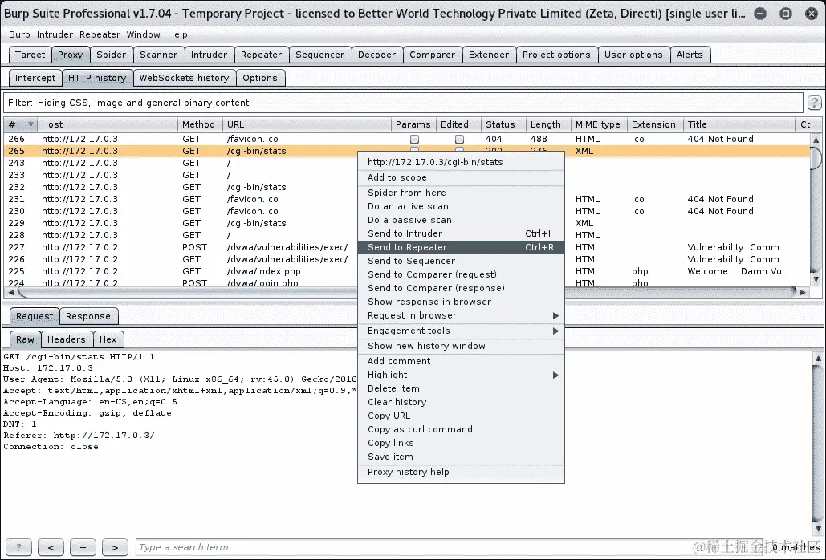Sort history by MIME type column header
The width and height of the screenshot is (826, 560).
pos(600,124)
